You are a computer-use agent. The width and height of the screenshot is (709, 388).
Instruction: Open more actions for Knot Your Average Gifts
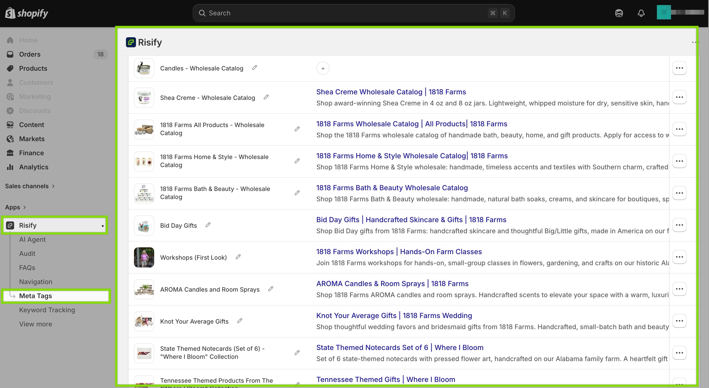pos(679,321)
